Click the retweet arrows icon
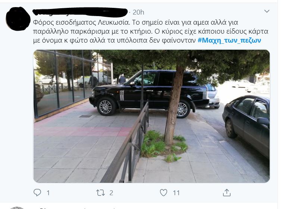The image size is (282, 209). [101, 193]
